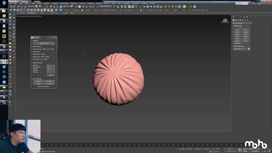Open the Rendering menu
This screenshot has width=272, height=153.
click(x=74, y=3)
